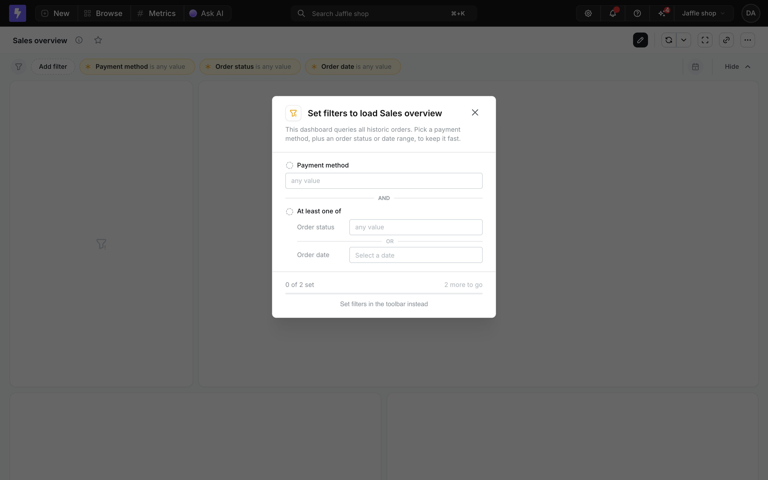This screenshot has height=480, width=768.
Task: Open the Browse menu
Action: pos(104,13)
